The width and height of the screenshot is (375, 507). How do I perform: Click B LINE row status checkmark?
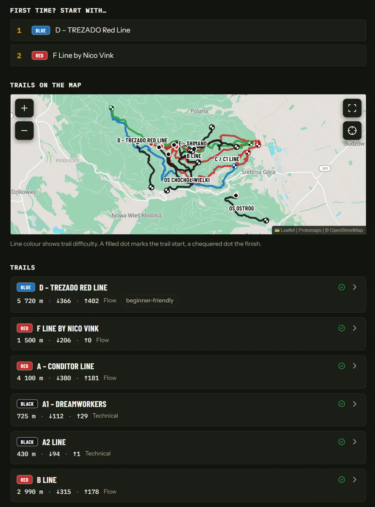pos(342,480)
